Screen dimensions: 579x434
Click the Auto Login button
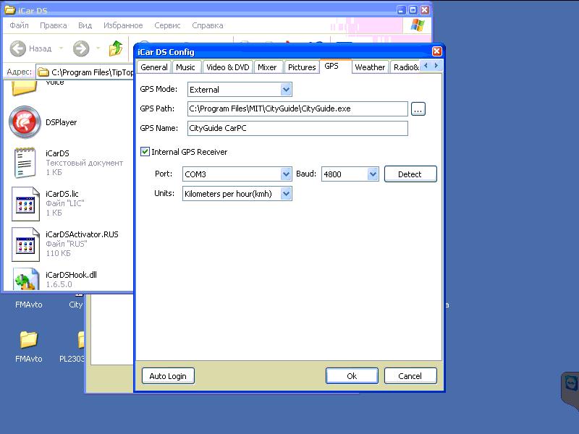coord(168,376)
